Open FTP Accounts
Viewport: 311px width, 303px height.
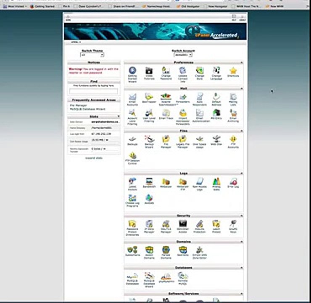click(233, 139)
